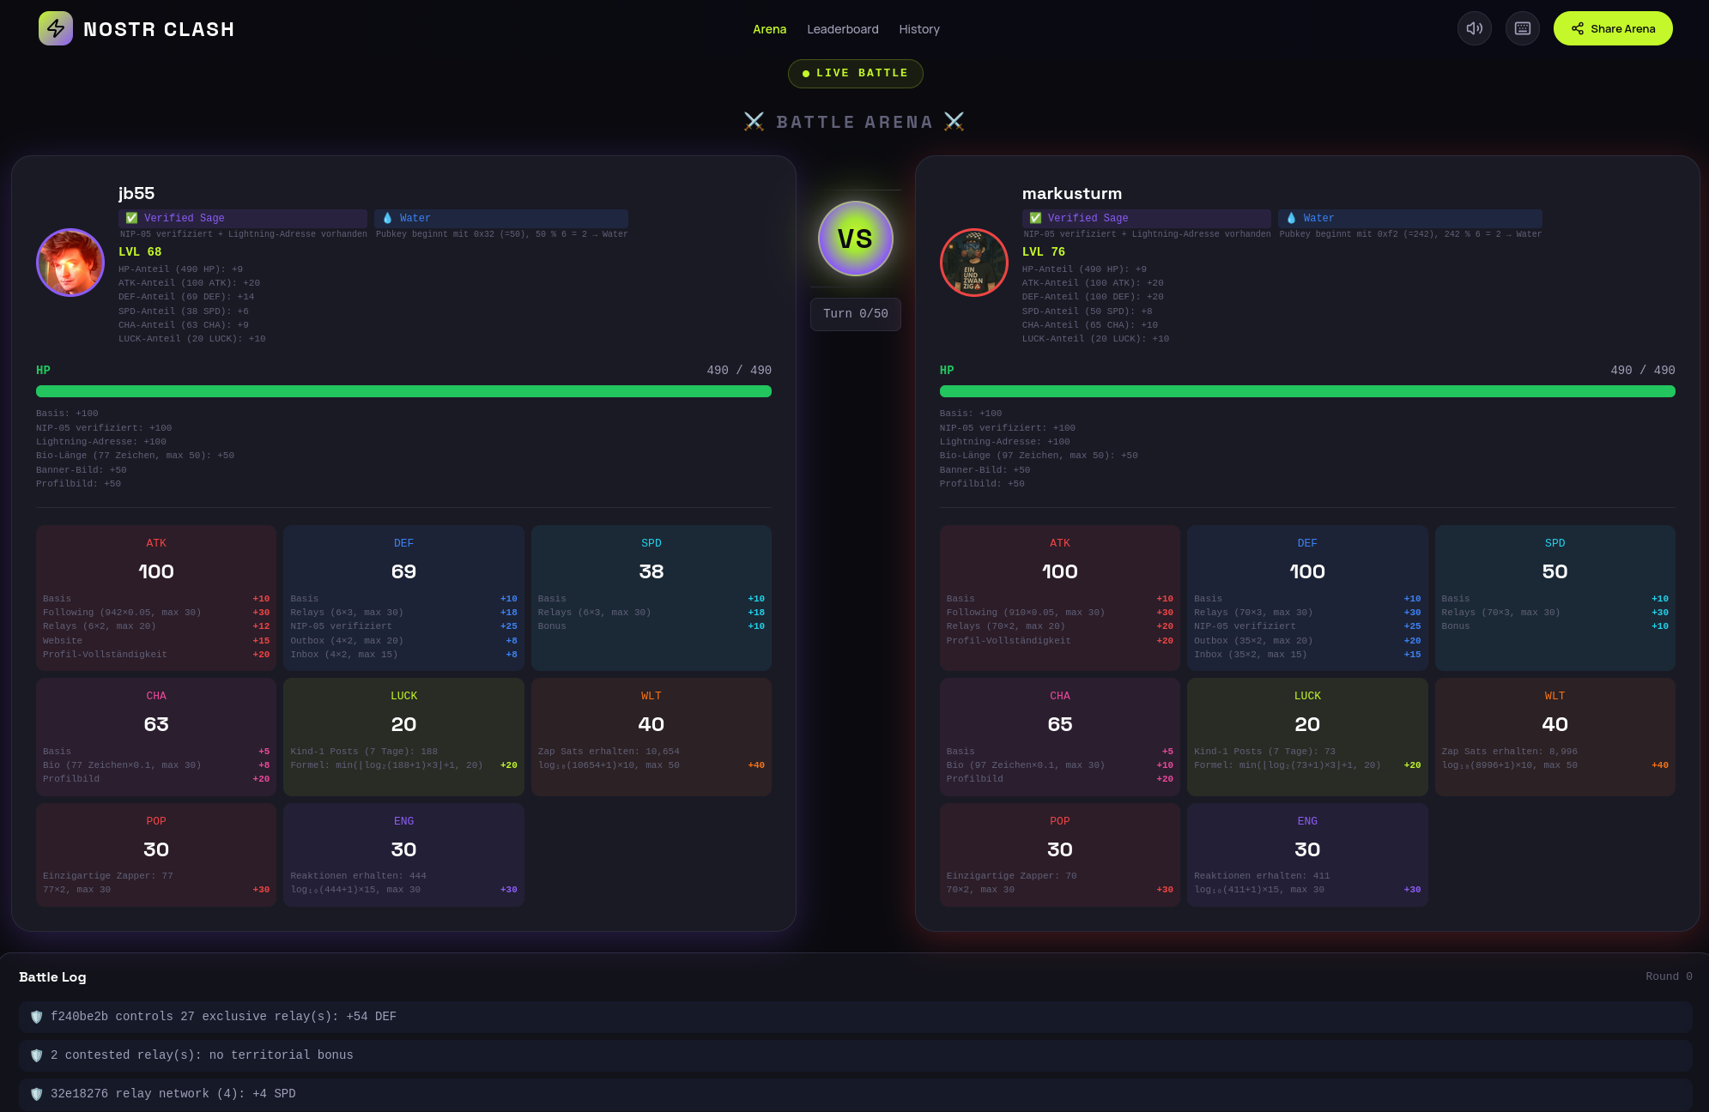The height and width of the screenshot is (1112, 1709).
Task: Click the Share Arena button
Action: [1612, 28]
